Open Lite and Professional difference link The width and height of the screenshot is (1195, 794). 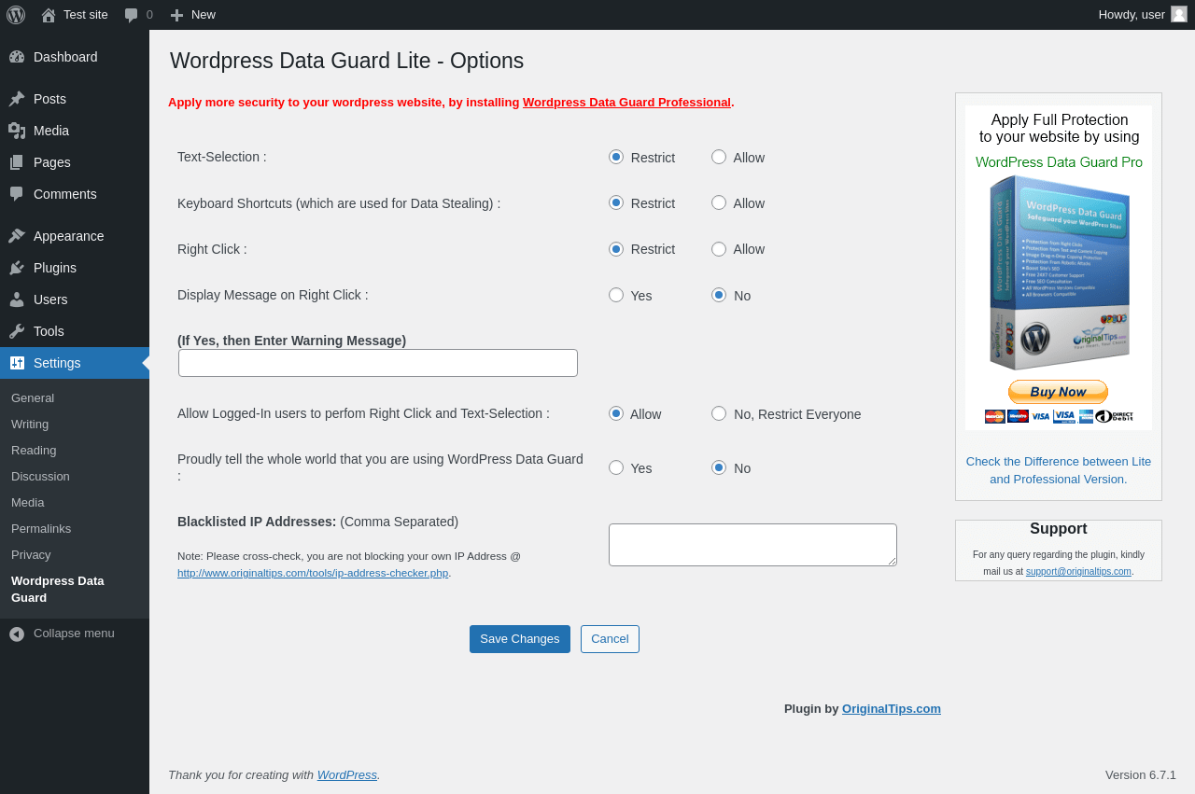(x=1059, y=470)
